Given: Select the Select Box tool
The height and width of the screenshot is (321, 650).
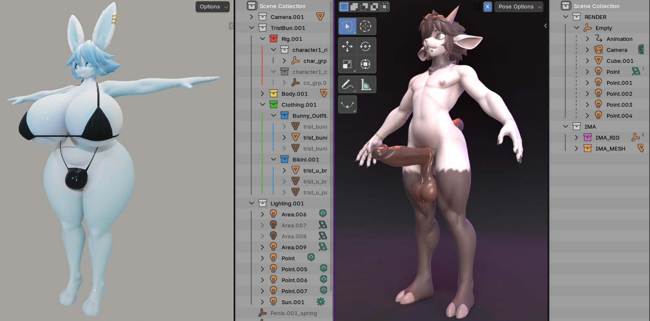Looking at the screenshot, I should click(x=347, y=26).
